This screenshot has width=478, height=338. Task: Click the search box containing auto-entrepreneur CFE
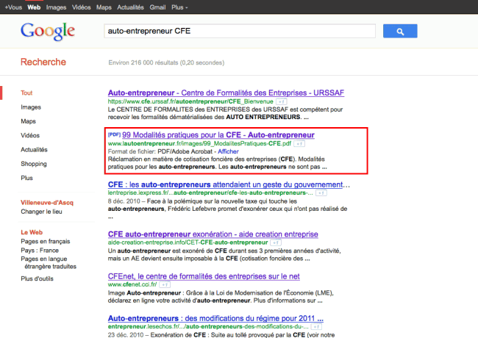240,31
